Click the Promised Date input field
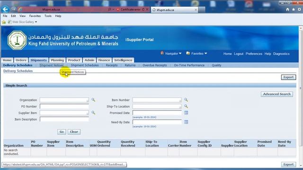The width and height of the screenshot is (303, 170). (x=157, y=113)
